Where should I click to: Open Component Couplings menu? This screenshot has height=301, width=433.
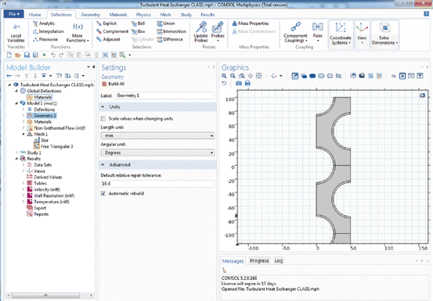point(295,33)
